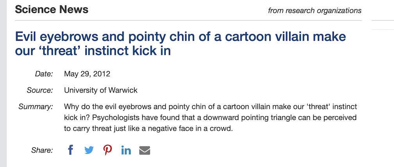
Task: Open the 'Evil eyebrows and pointy chin' headline
Action: (x=180, y=44)
